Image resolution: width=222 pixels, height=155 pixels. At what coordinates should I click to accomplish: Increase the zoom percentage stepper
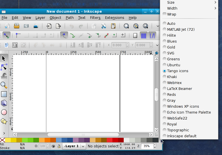[155, 145]
